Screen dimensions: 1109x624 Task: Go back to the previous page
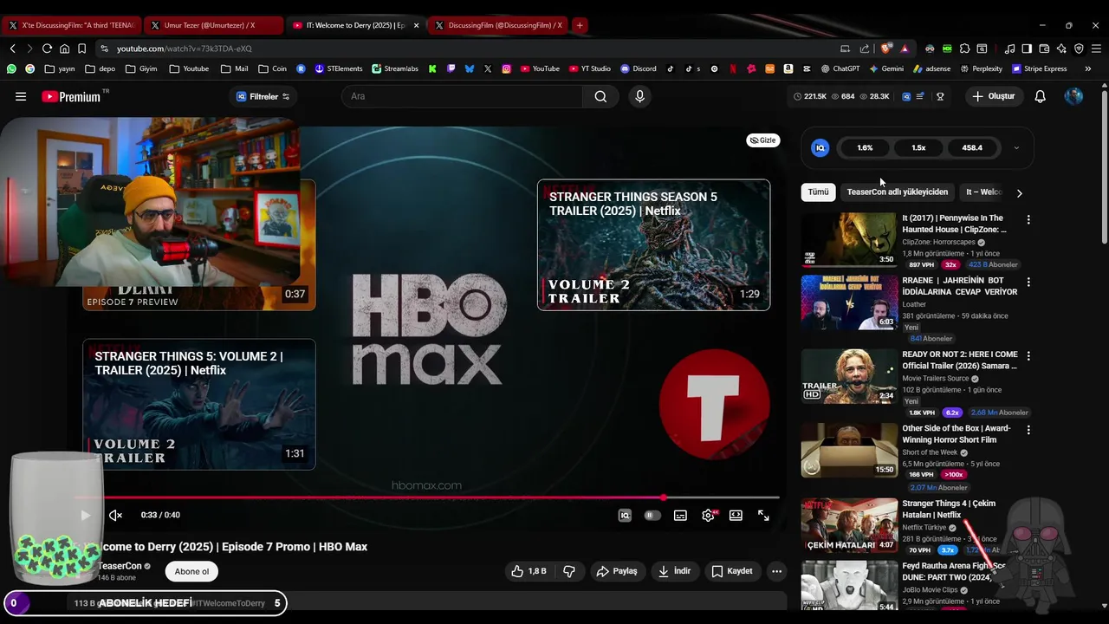12,49
